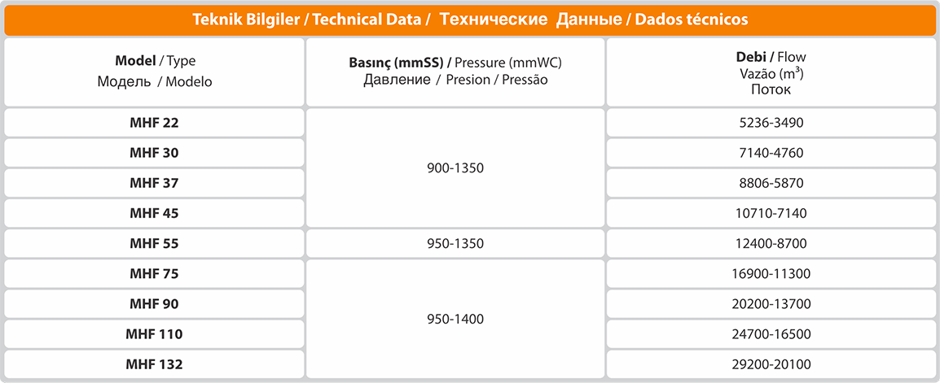
Task: Select the Debi Flow column header
Action: point(771,72)
